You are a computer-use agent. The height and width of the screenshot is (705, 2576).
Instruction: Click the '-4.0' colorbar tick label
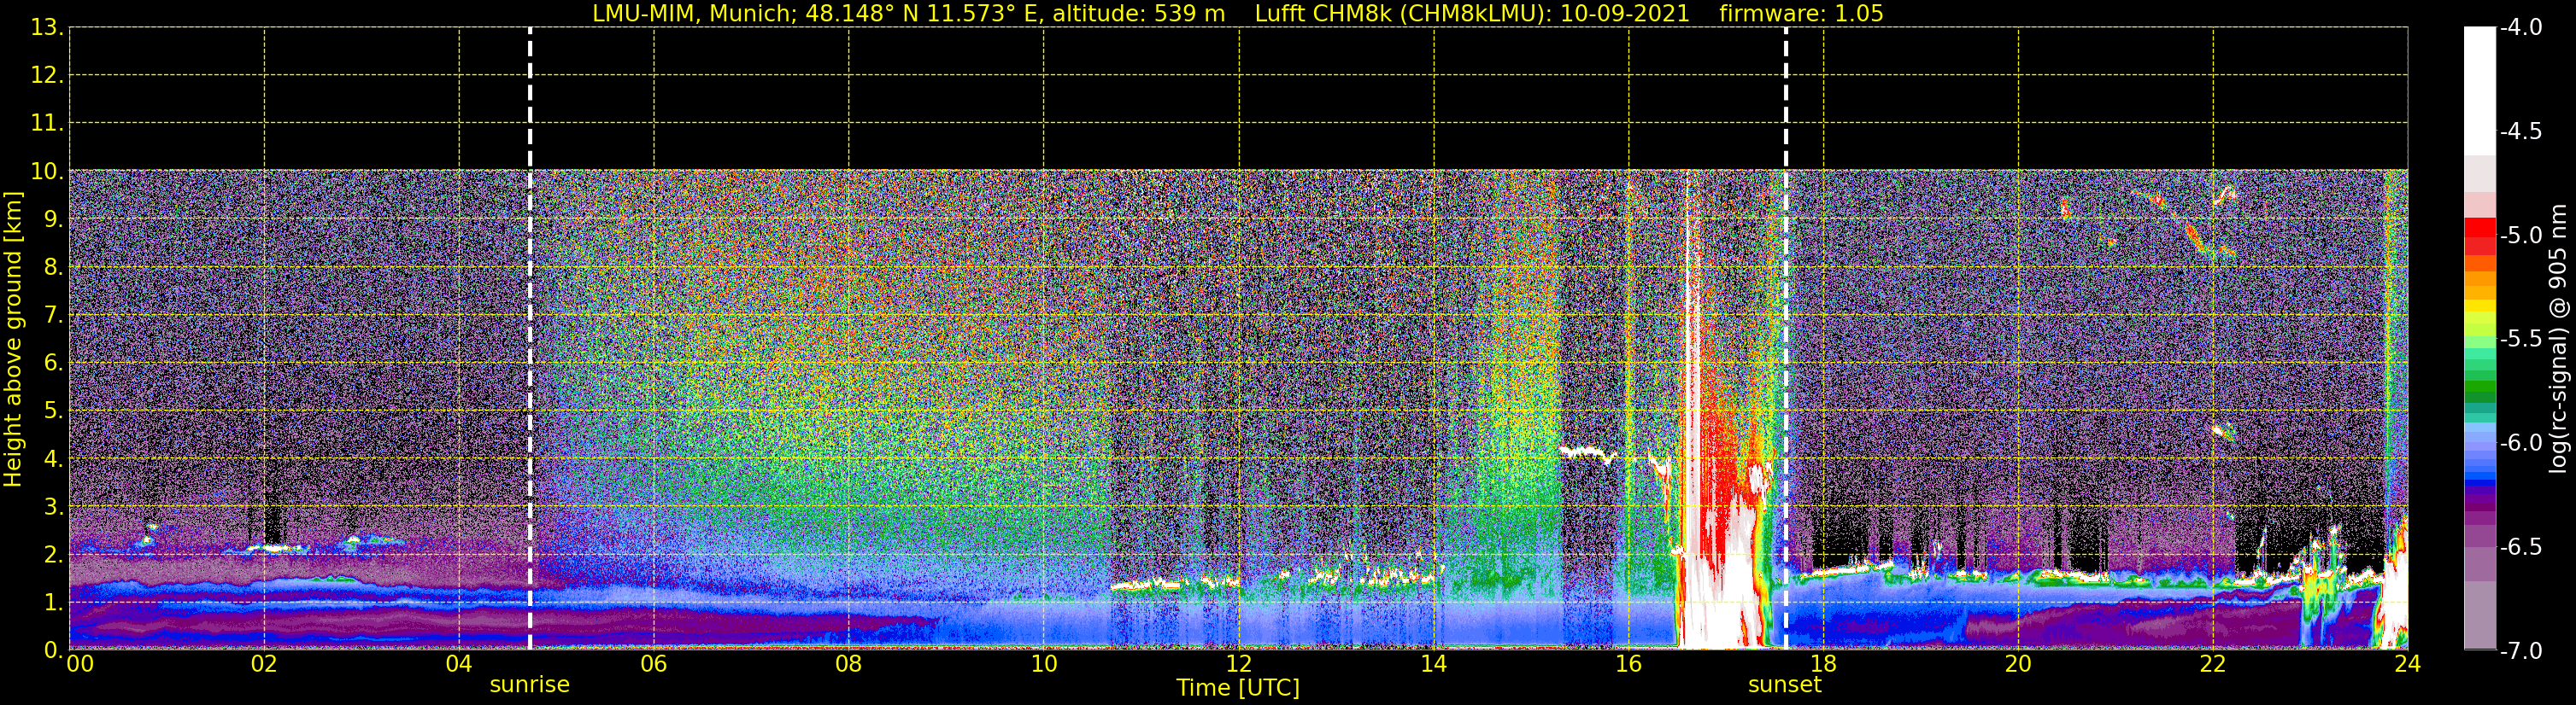(x=2521, y=28)
